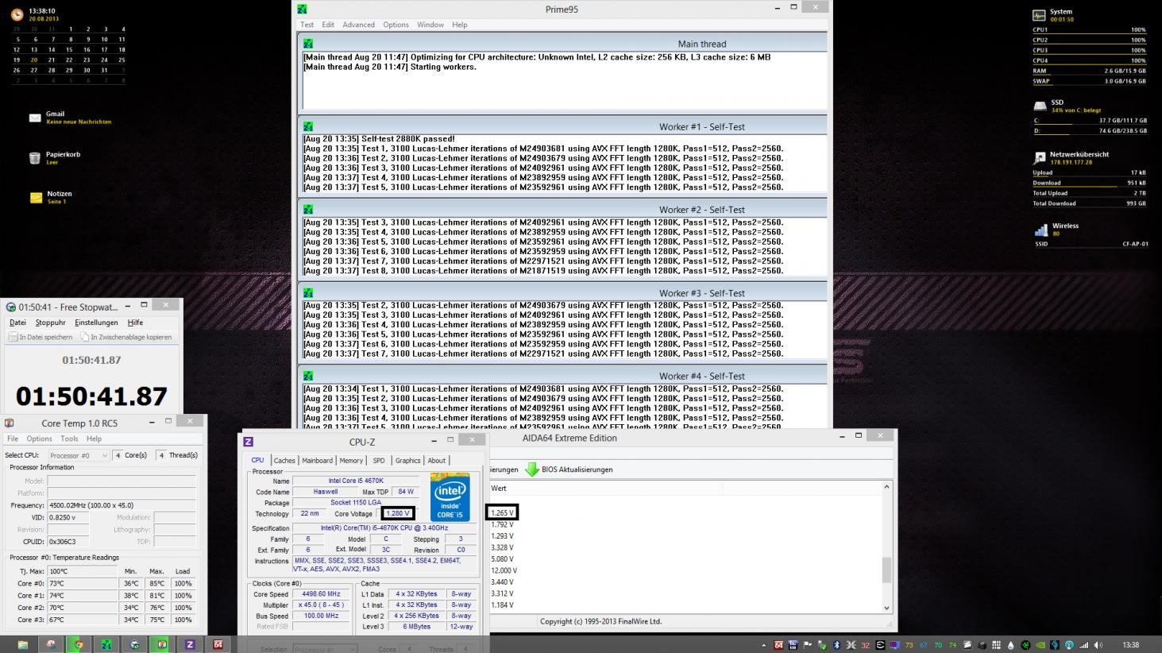Open the Papierkorb recycle bin icon
The image size is (1162, 653).
pos(35,158)
